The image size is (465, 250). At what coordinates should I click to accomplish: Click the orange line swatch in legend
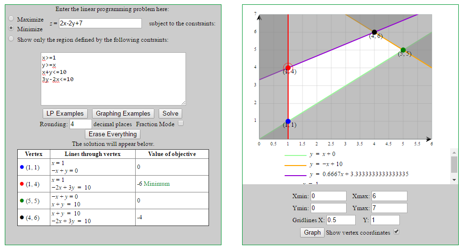coord(295,164)
